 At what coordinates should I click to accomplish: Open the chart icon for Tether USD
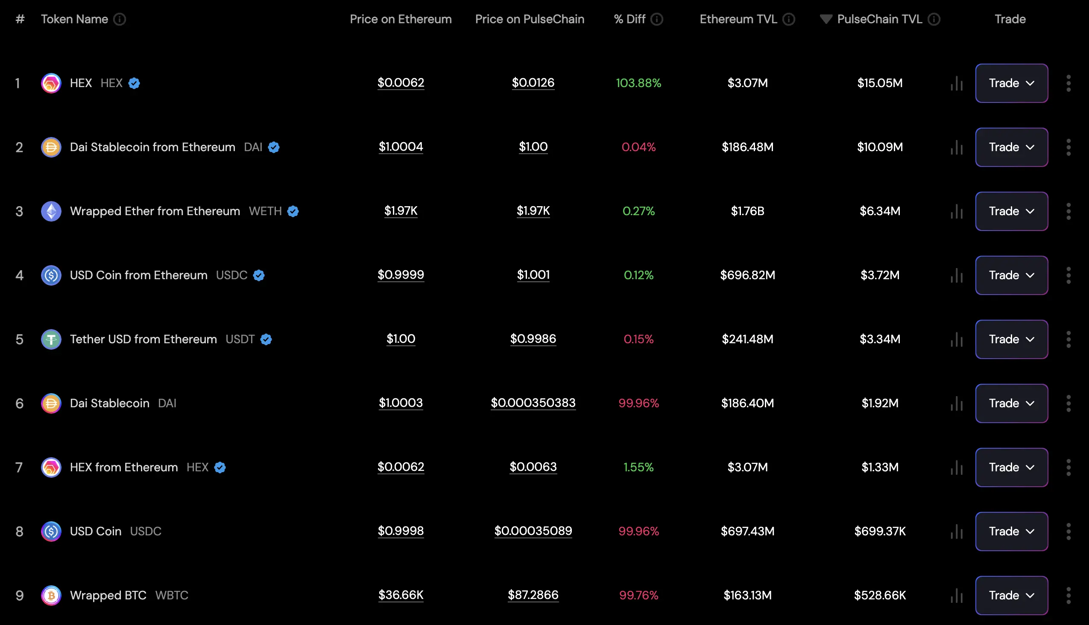(957, 339)
